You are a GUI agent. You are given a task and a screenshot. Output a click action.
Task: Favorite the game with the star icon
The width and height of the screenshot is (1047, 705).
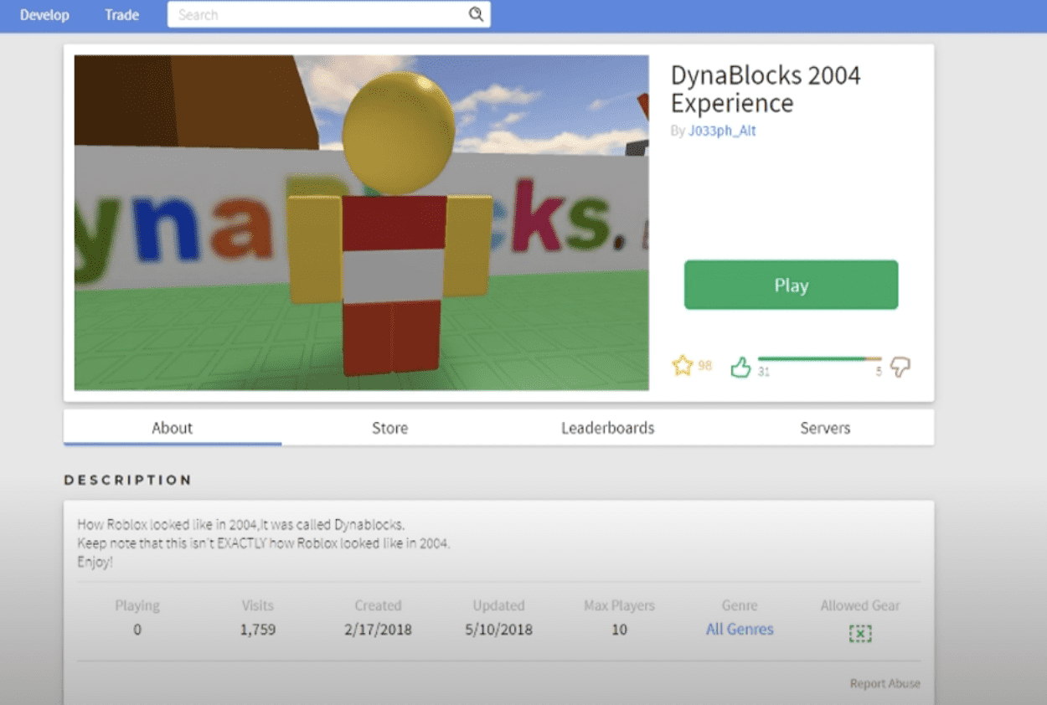(x=683, y=366)
